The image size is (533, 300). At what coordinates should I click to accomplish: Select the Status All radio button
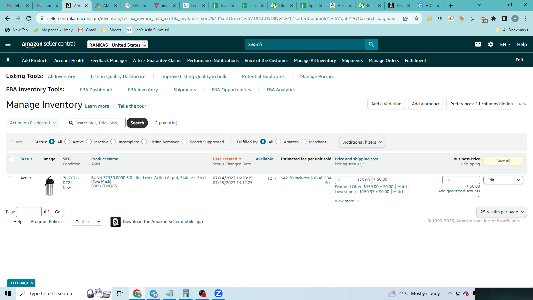click(x=52, y=141)
